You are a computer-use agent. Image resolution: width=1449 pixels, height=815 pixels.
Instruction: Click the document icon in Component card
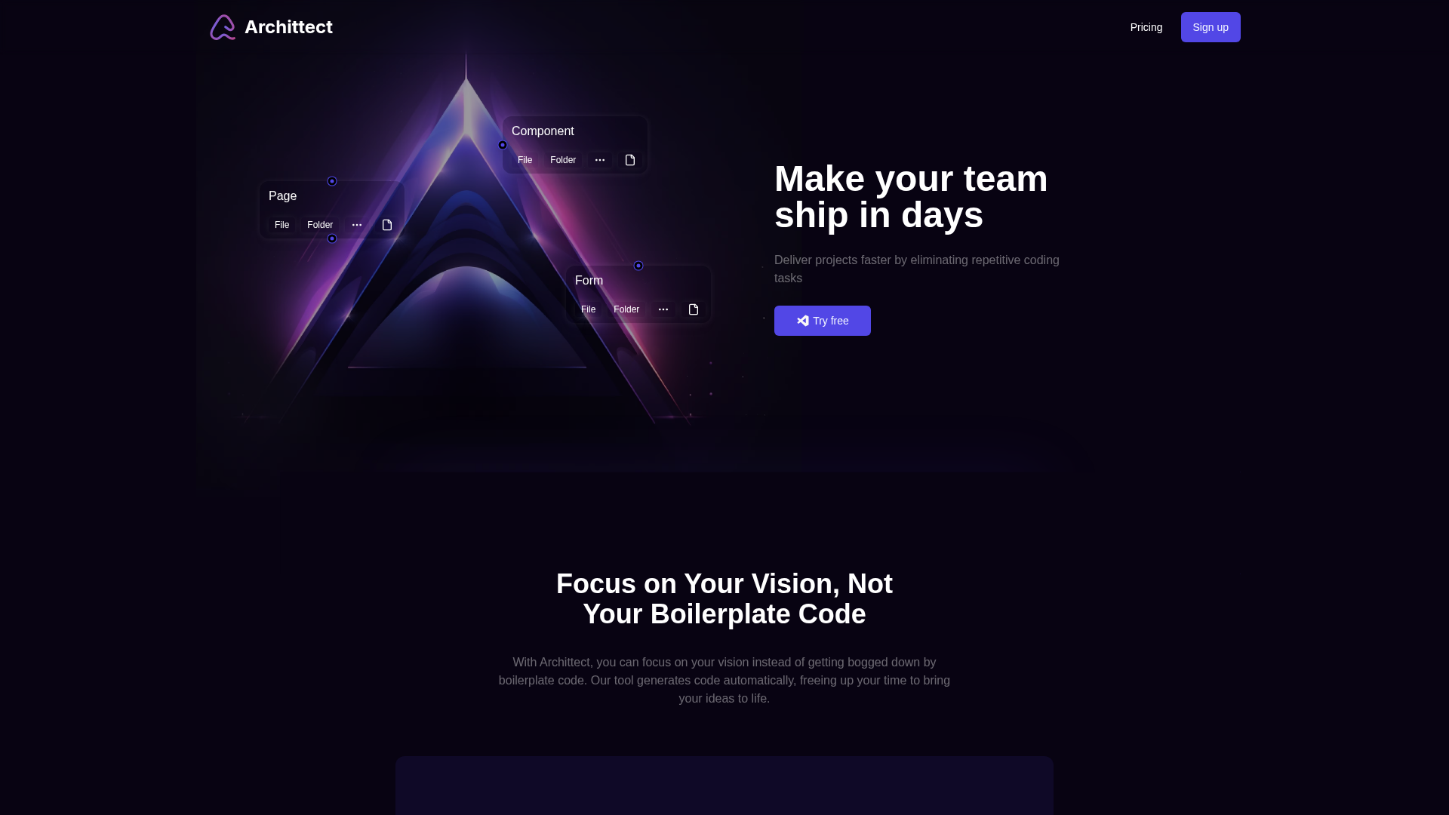630,160
